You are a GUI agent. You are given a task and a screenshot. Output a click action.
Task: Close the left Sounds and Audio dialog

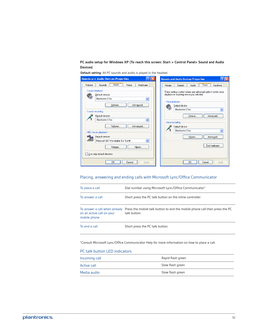153,79
